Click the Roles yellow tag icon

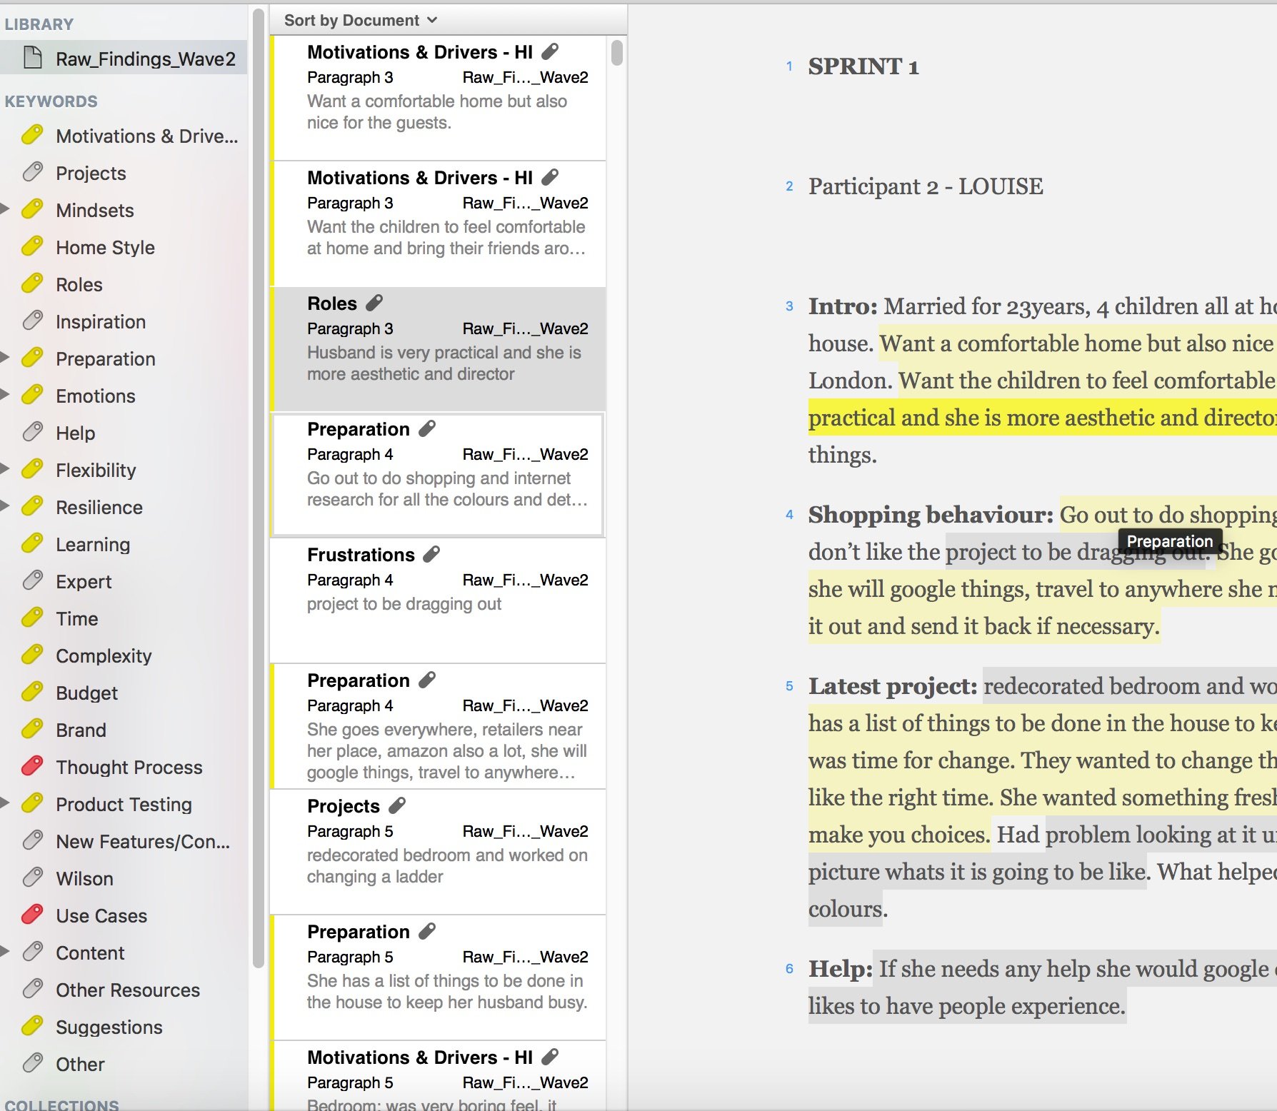32,283
